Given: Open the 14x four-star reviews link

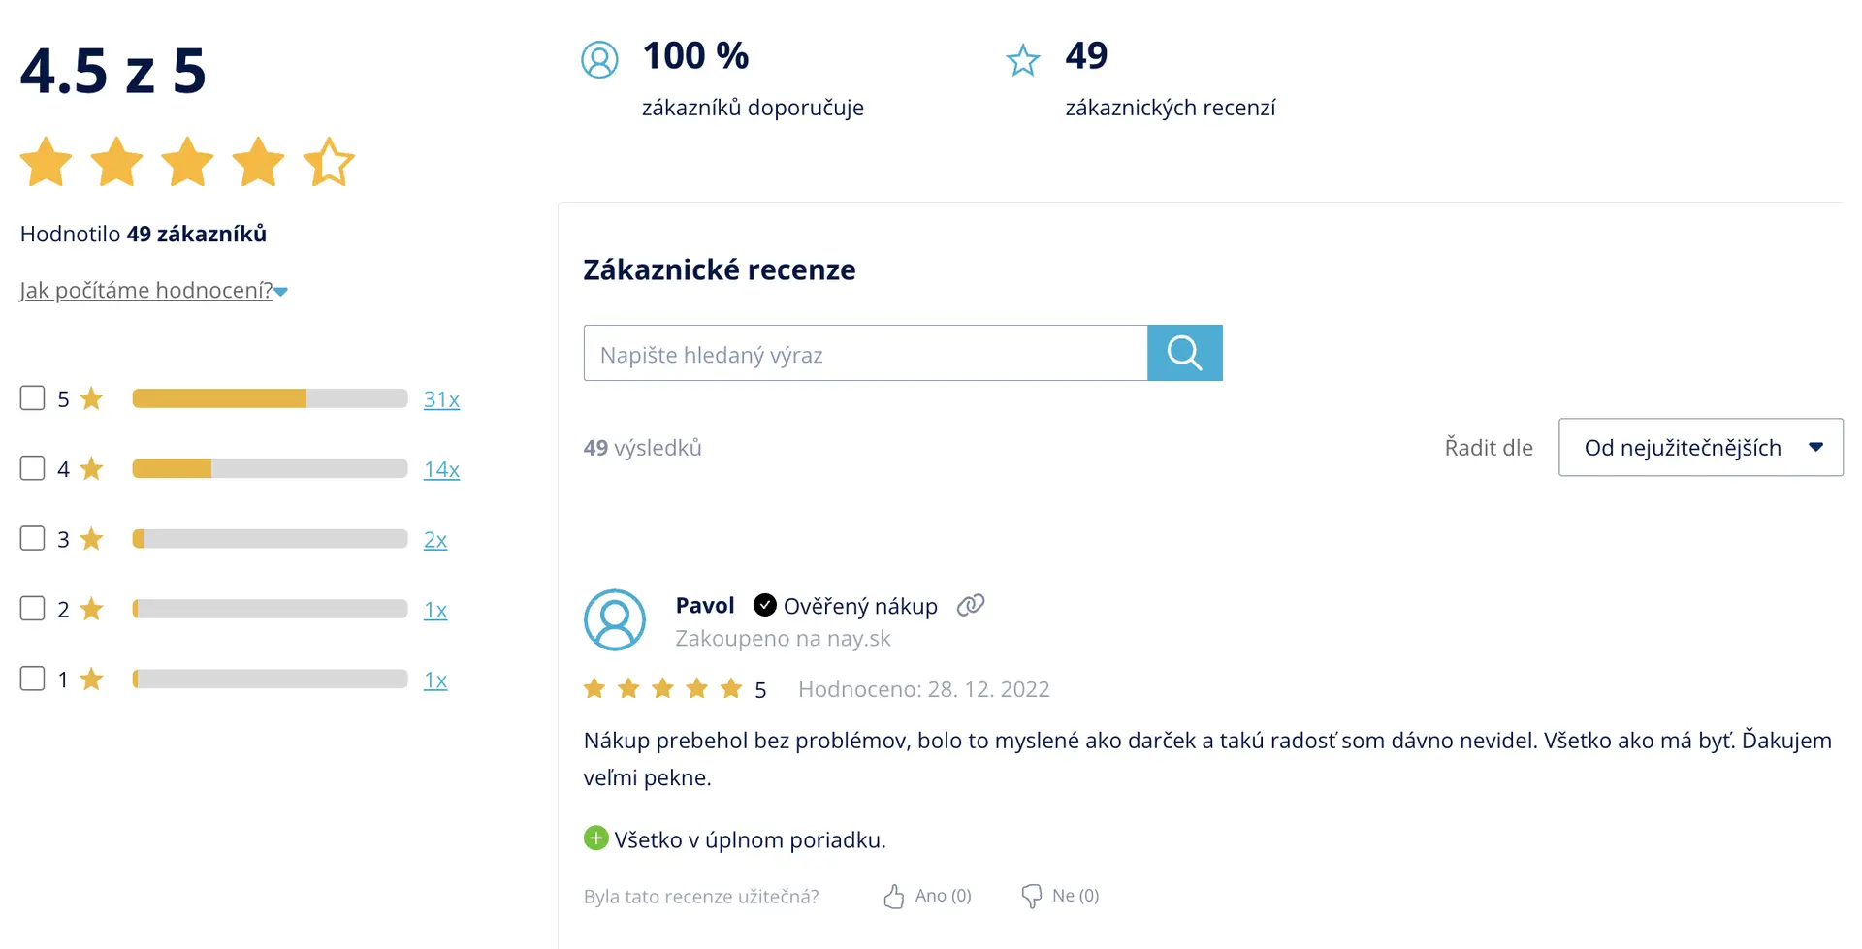Looking at the screenshot, I should 441,469.
